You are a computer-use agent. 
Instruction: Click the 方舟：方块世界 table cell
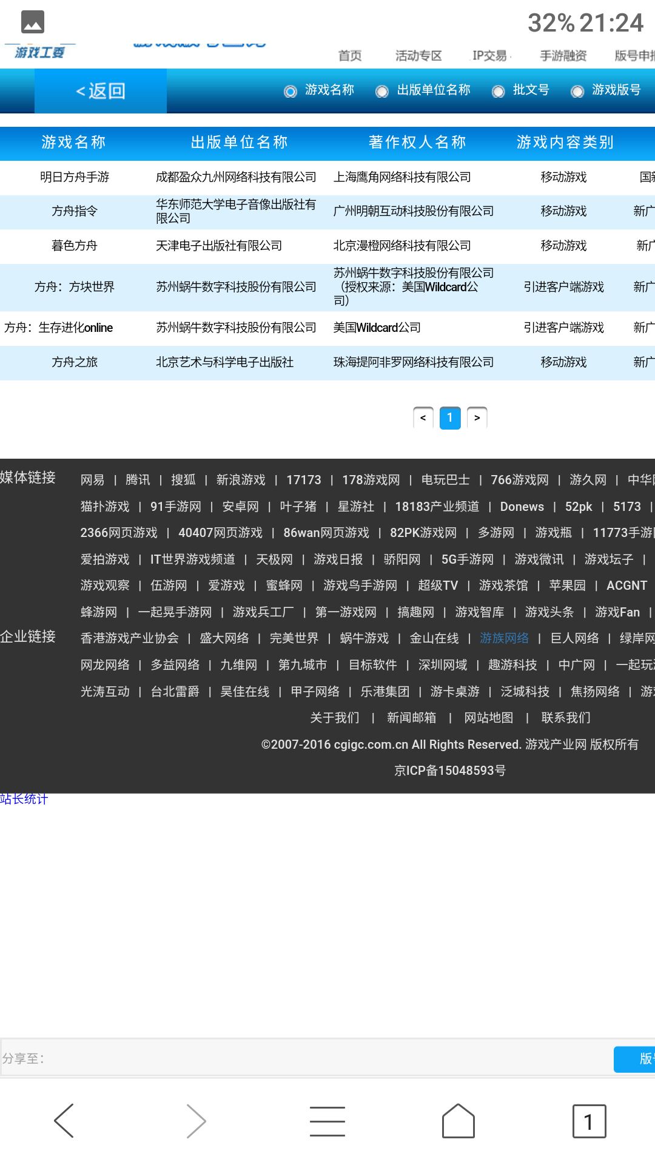(x=75, y=287)
